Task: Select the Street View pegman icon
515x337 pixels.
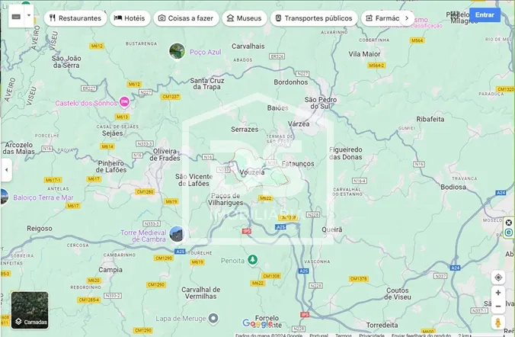Action: (x=498, y=323)
